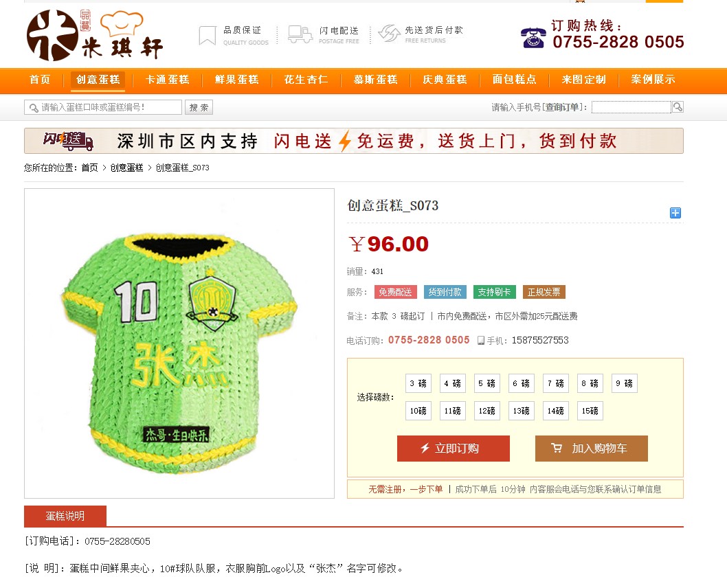Click the 立即订购 button
727x577 pixels.
[x=454, y=448]
